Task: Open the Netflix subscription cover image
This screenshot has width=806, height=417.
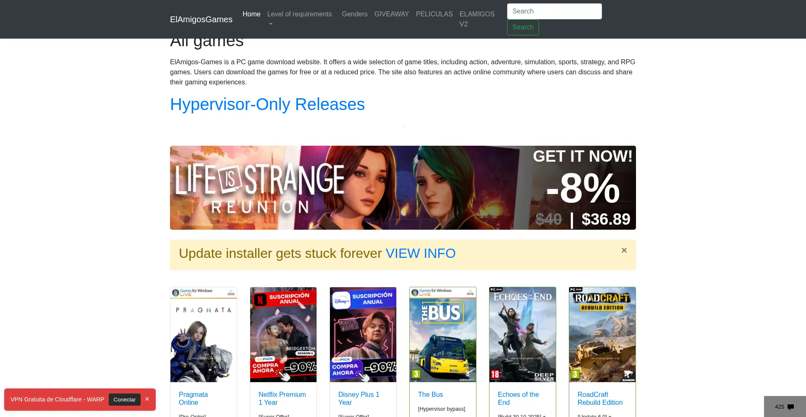Action: [283, 335]
